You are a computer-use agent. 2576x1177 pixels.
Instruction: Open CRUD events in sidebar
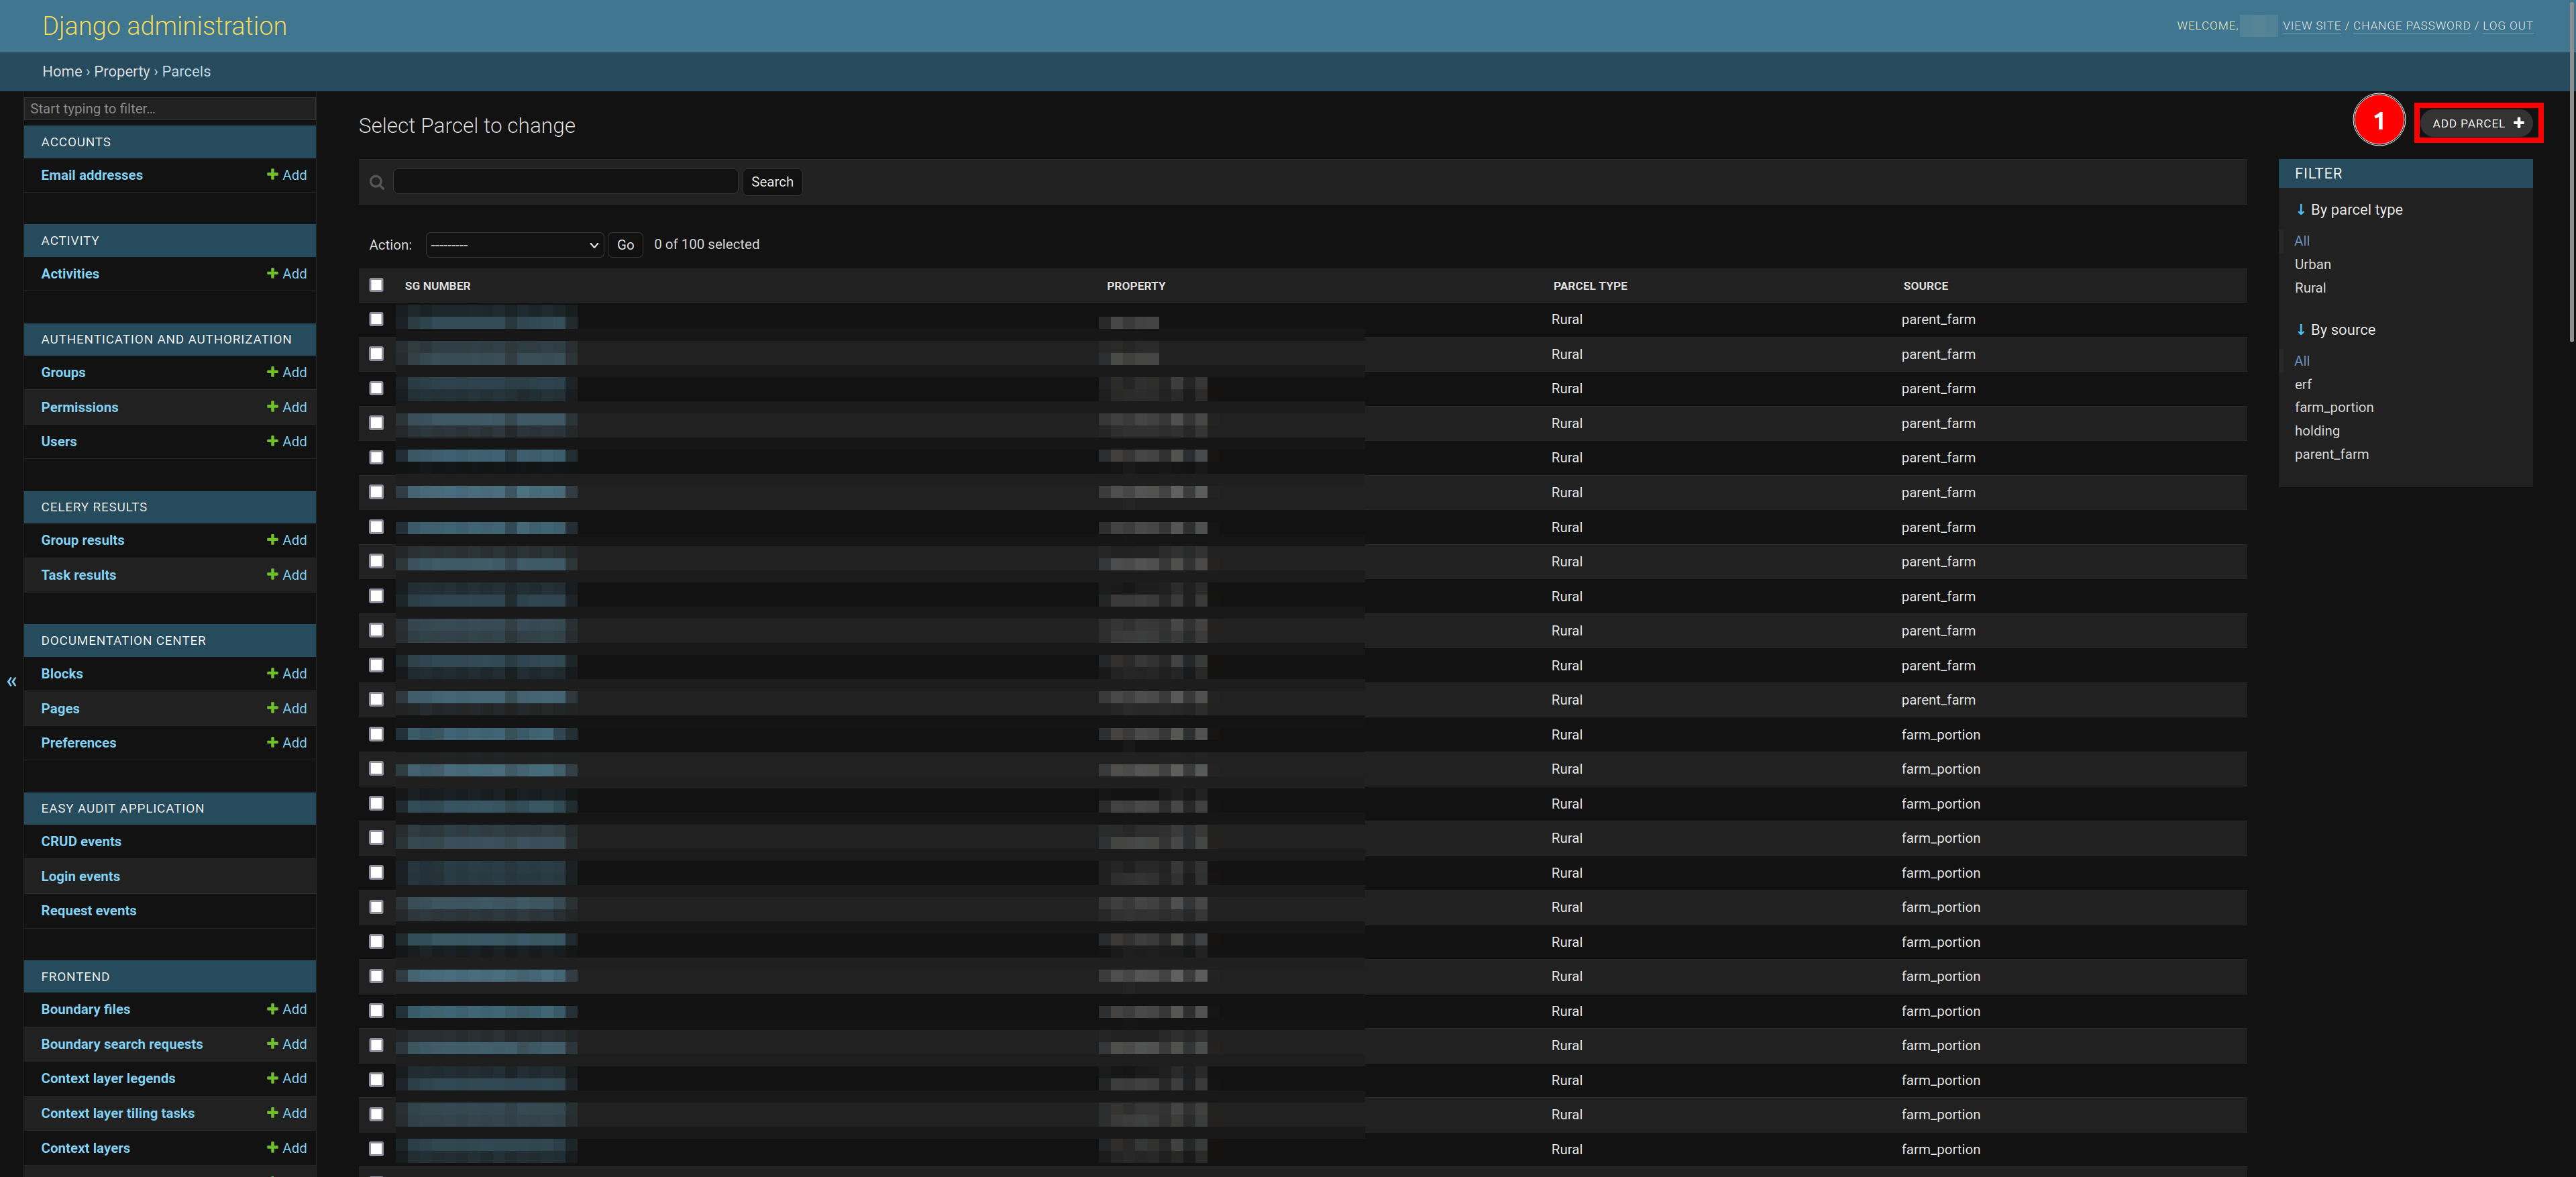coord(81,842)
